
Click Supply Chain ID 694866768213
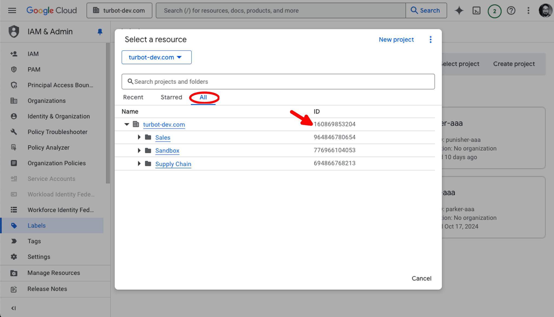[335, 163]
